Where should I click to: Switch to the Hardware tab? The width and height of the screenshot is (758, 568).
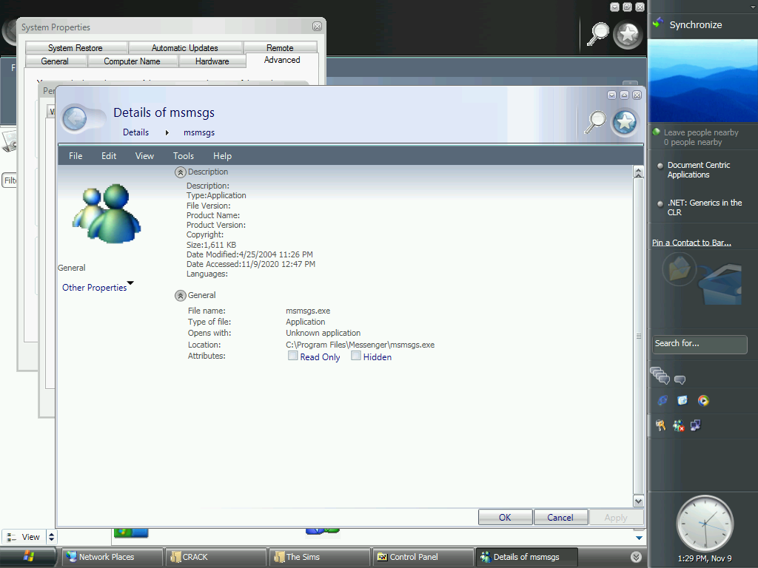[212, 61]
